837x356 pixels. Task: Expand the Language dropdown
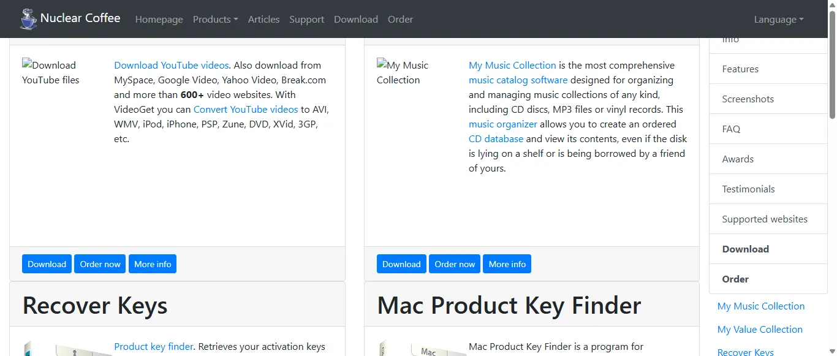point(778,19)
